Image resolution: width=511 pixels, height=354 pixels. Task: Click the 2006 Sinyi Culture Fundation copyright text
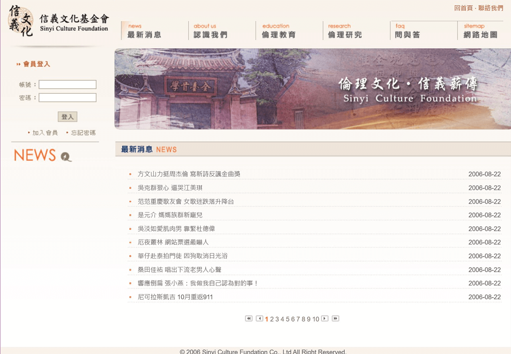[x=263, y=351]
